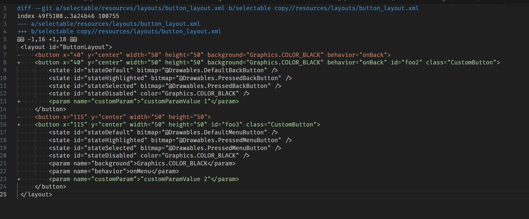Click the stateDisabled line at line 12
The height and width of the screenshot is (219, 529).
coord(149,93)
